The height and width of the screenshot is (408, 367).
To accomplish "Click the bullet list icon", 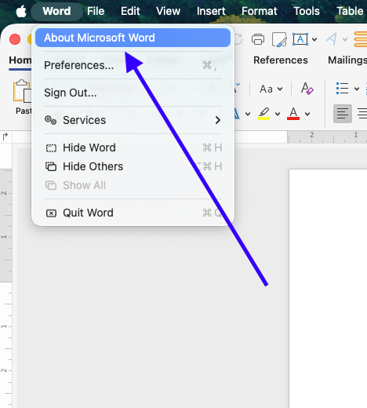I will point(342,89).
